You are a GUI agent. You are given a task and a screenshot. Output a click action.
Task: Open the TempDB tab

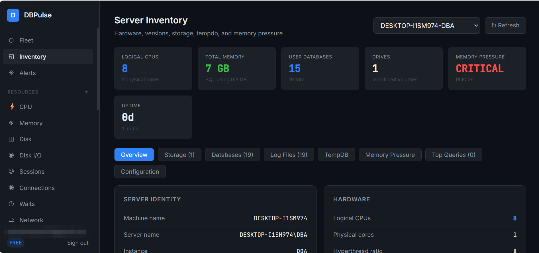coord(336,155)
